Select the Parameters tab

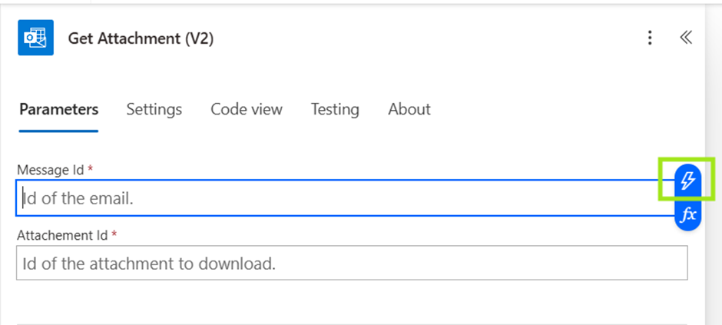coord(58,109)
